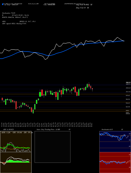Image resolution: width=131 pixels, height=173 pixels.
Task: Click the MACD: 1040.94, 1024.47 values line
Action: pyautogui.click(x=15, y=17)
